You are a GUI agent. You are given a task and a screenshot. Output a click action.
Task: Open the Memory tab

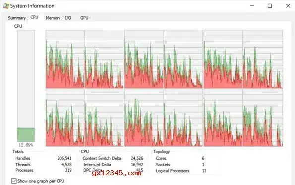click(53, 18)
